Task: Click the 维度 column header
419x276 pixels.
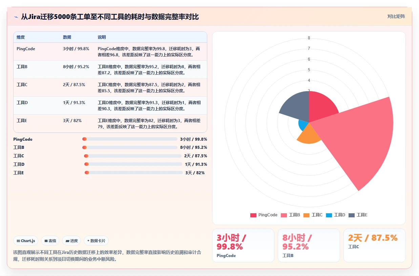Action: point(21,37)
